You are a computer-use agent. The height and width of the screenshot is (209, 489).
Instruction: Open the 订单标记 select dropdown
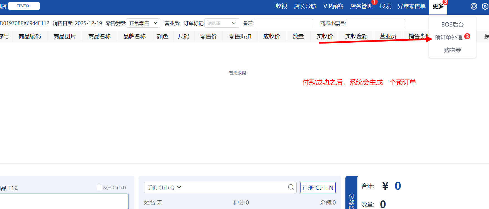(x=222, y=23)
